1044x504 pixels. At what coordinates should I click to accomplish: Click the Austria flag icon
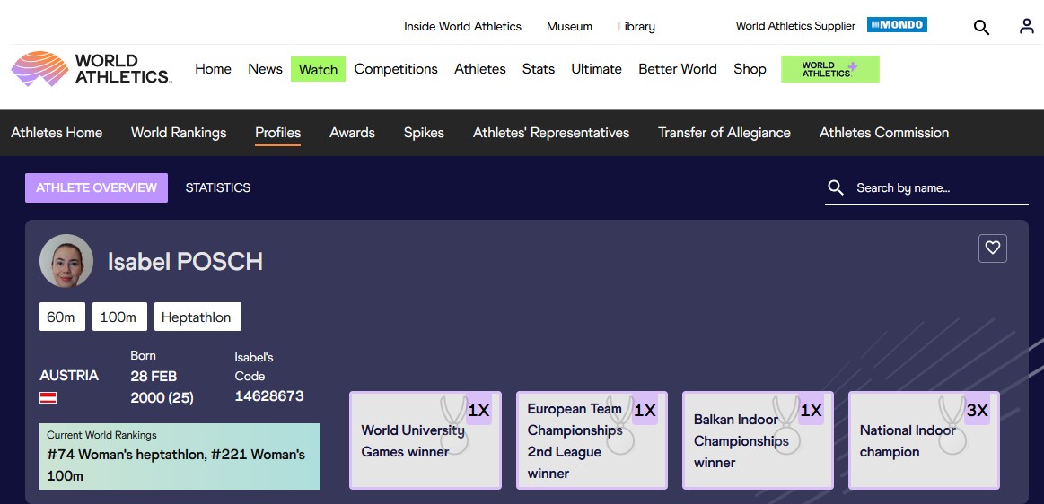coord(48,397)
